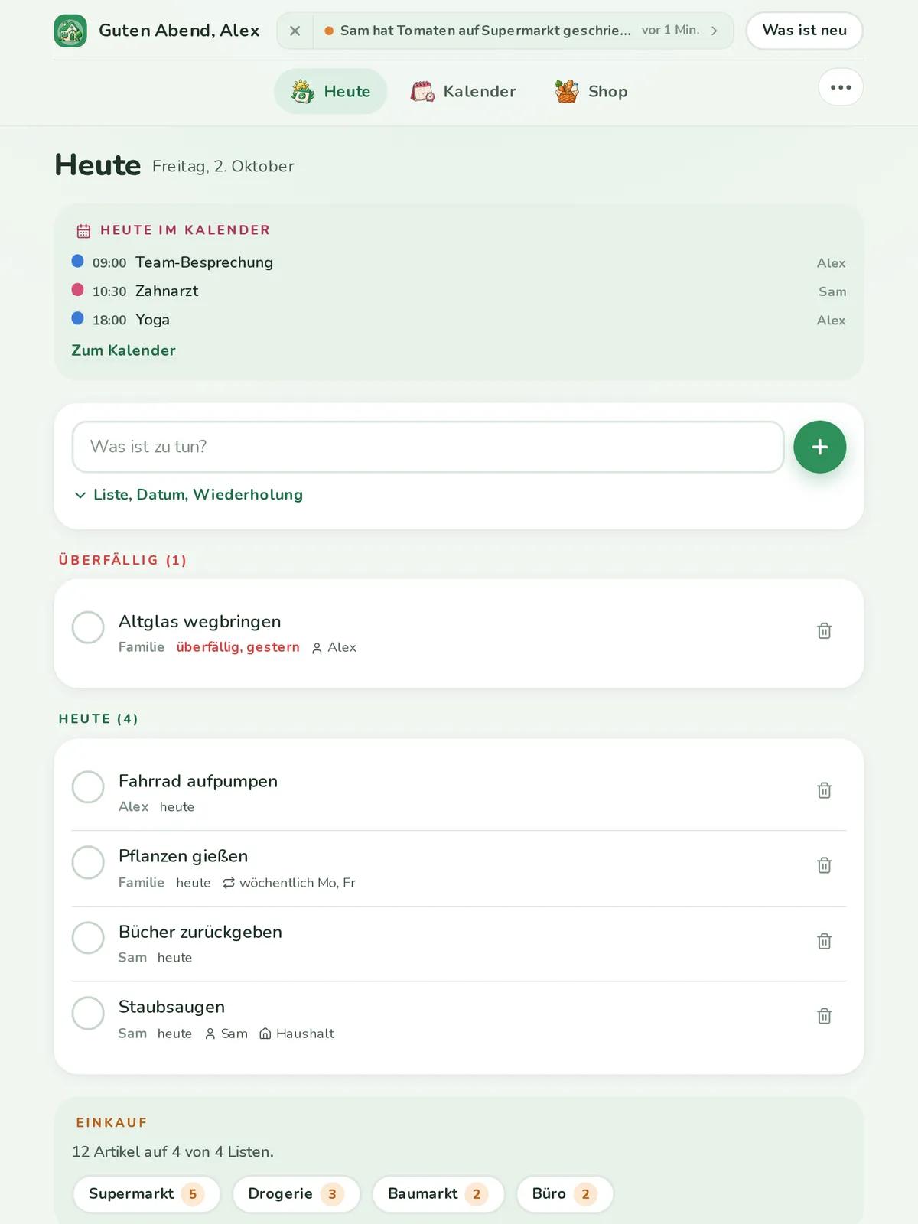Dismiss the Tomaten notification banner
Screen dimensions: 918x1224
tap(295, 31)
